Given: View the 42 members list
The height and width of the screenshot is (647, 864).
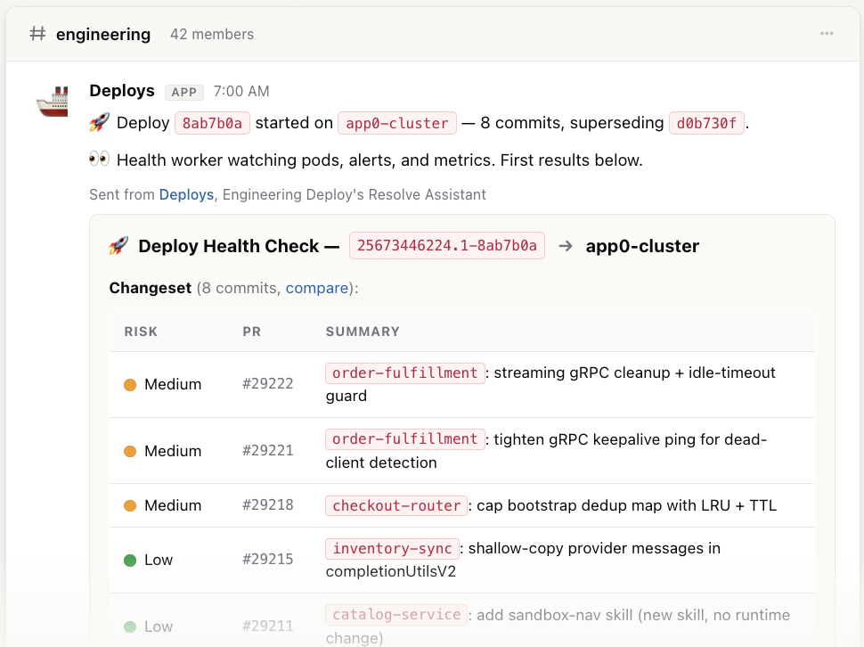Looking at the screenshot, I should pos(212,34).
